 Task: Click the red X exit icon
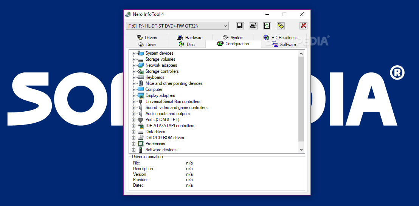click(303, 26)
